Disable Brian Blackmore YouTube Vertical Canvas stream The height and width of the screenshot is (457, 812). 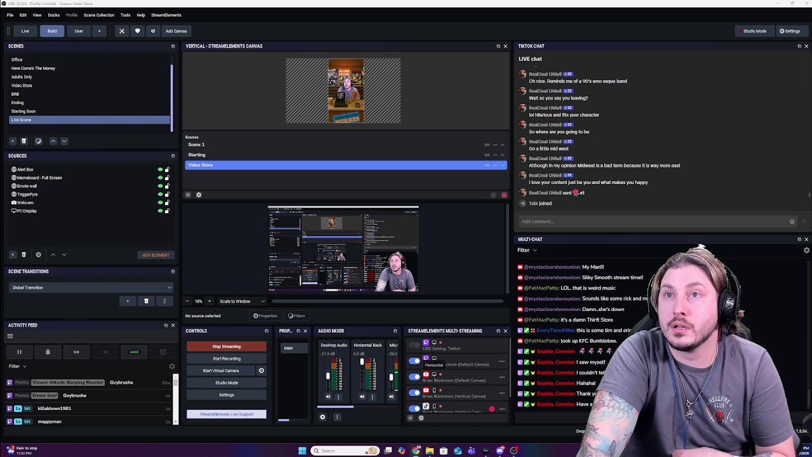point(414,392)
